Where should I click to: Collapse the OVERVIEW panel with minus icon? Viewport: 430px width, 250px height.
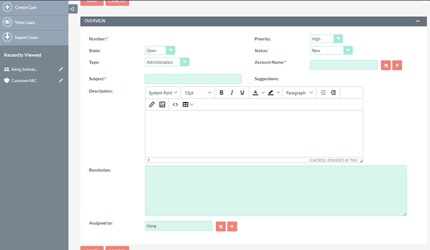pos(418,21)
